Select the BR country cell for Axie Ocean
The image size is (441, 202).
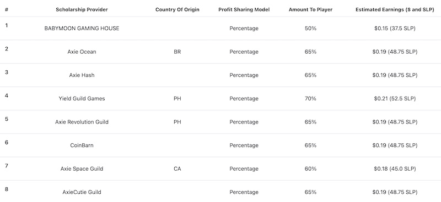[x=177, y=52]
